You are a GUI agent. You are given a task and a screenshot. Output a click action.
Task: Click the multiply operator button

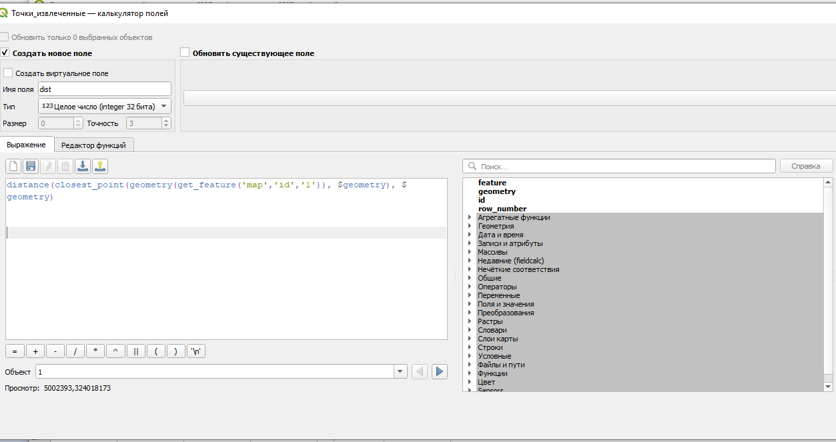click(x=95, y=351)
